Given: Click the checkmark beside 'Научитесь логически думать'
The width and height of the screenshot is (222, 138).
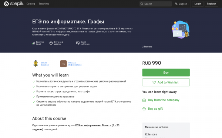Looking at the screenshot, I should pyautogui.click(x=34, y=82).
